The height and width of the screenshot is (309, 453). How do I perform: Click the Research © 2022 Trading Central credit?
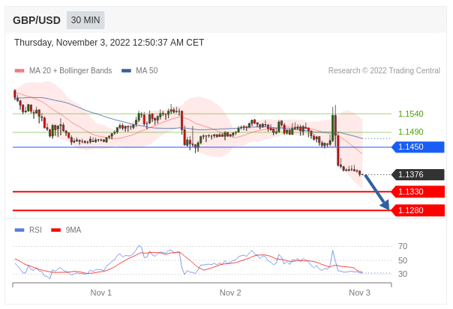coord(384,70)
